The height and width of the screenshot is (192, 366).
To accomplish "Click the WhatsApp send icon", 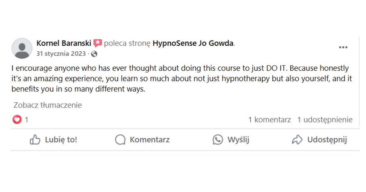I will (218, 140).
